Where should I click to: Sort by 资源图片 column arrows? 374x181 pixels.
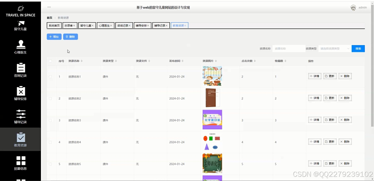[x=216, y=61]
